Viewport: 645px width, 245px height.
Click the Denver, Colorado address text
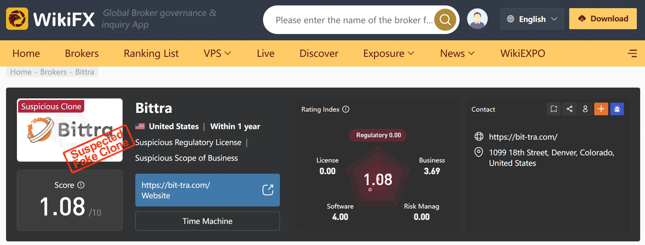point(552,158)
